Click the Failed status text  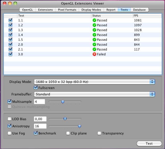(101, 54)
